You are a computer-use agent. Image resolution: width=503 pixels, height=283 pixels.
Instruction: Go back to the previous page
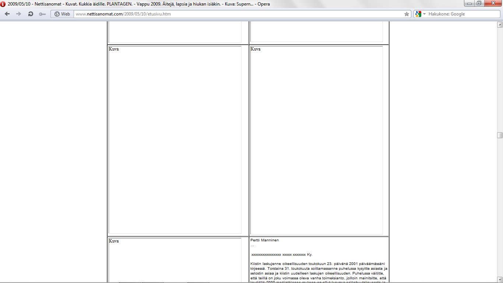(x=7, y=14)
